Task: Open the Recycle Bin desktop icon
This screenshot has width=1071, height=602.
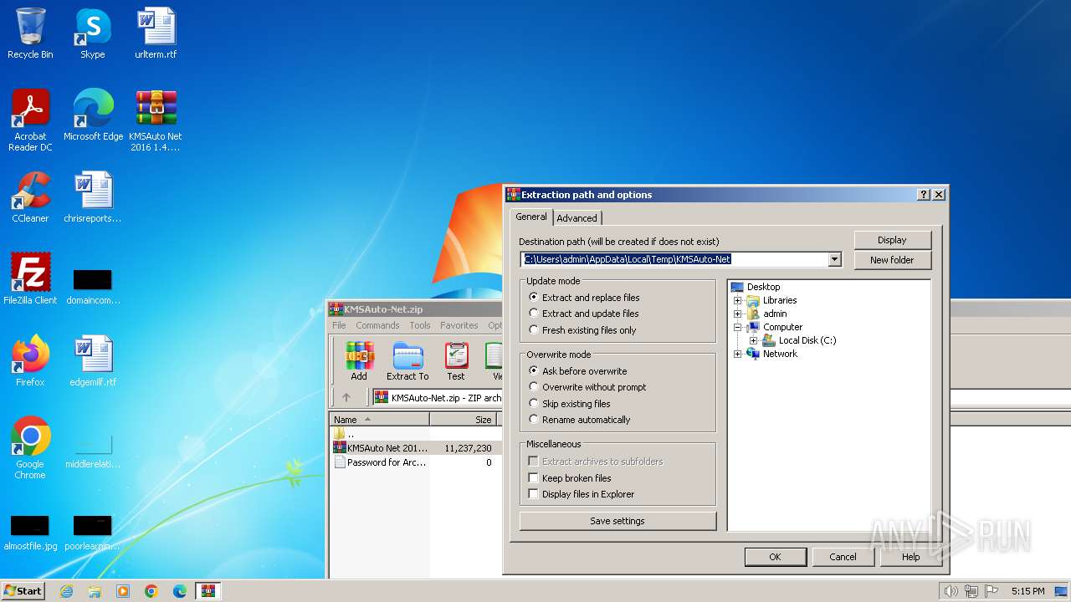Action: [30, 33]
